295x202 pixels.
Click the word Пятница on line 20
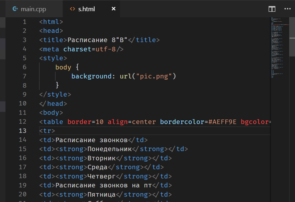tap(101, 195)
